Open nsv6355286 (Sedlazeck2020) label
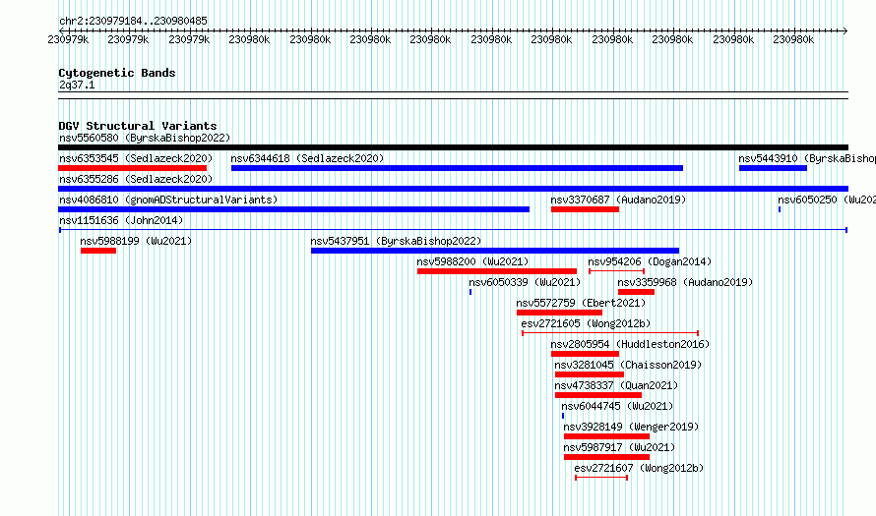The image size is (876, 516). point(136,179)
